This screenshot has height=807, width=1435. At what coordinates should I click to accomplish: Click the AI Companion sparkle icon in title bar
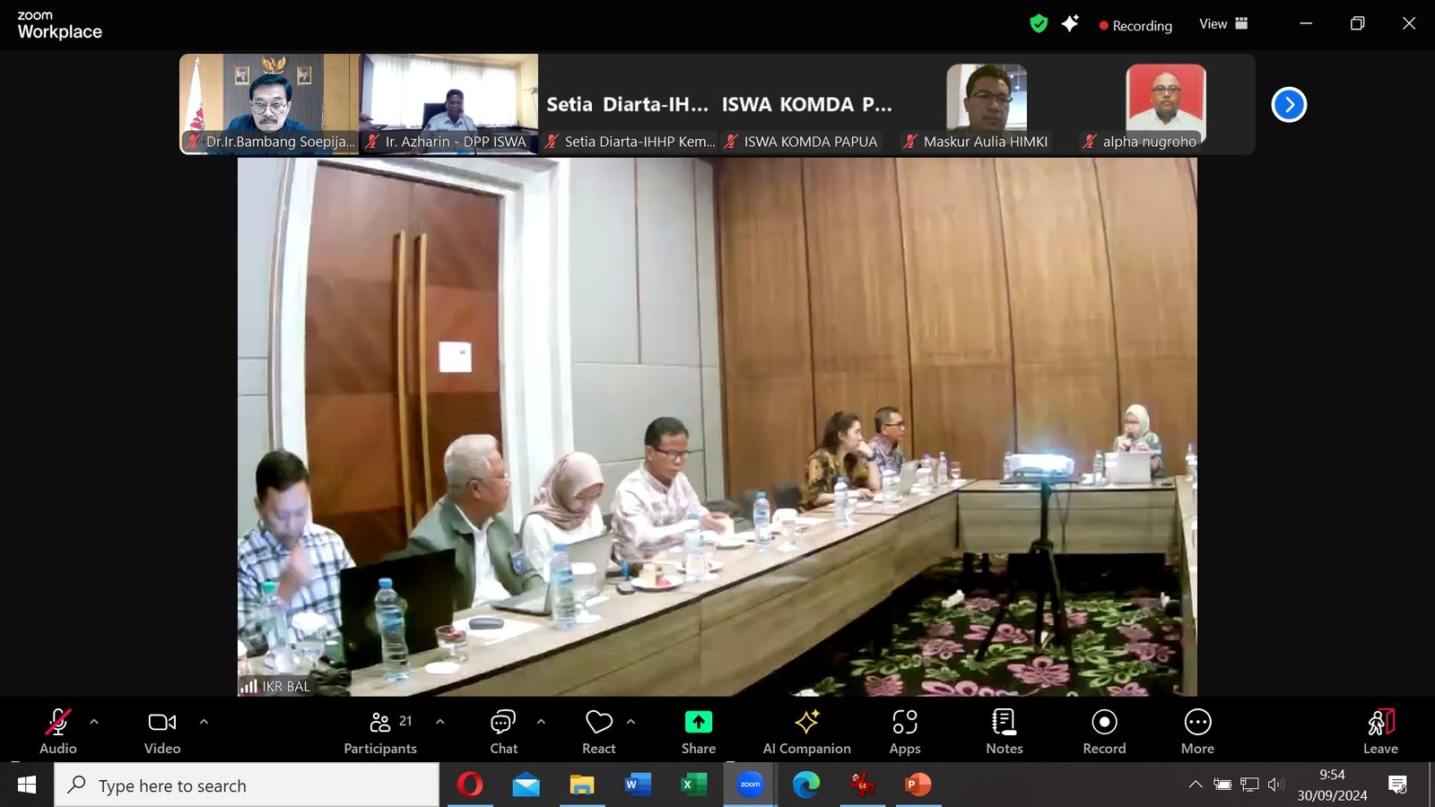1070,24
